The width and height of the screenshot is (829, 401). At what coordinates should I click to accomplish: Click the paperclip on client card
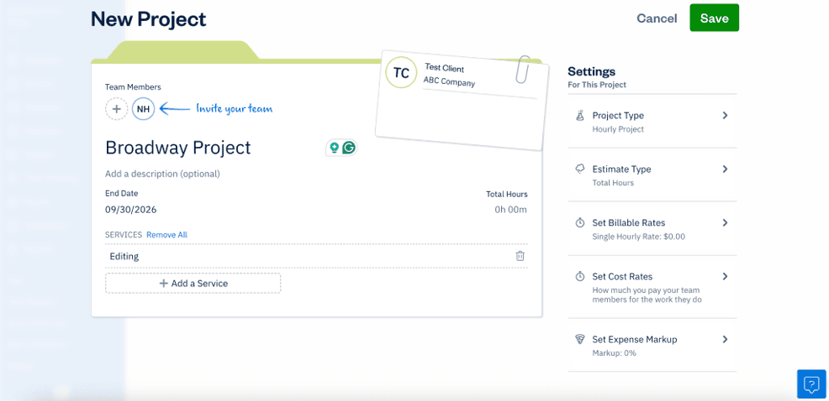tap(522, 69)
